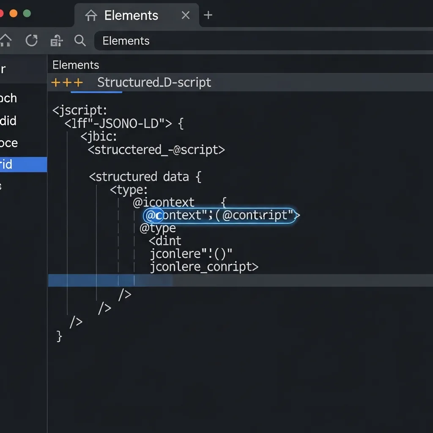The width and height of the screenshot is (433, 433).
Task: Open the site security lock icon
Action: pyautogui.click(x=56, y=41)
